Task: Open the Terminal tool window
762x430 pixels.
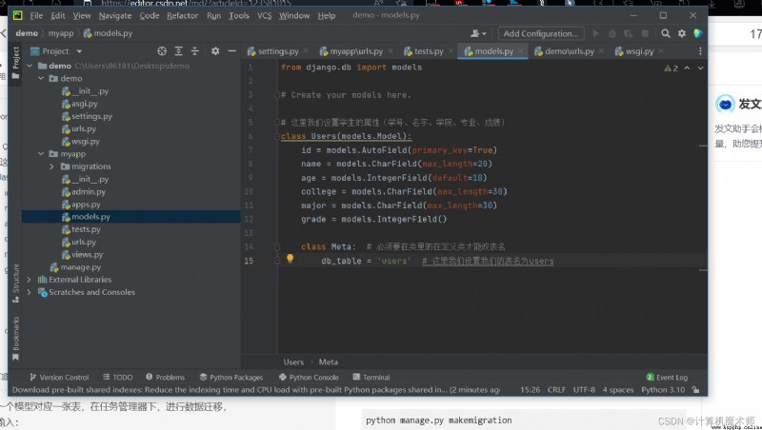Action: [x=371, y=377]
